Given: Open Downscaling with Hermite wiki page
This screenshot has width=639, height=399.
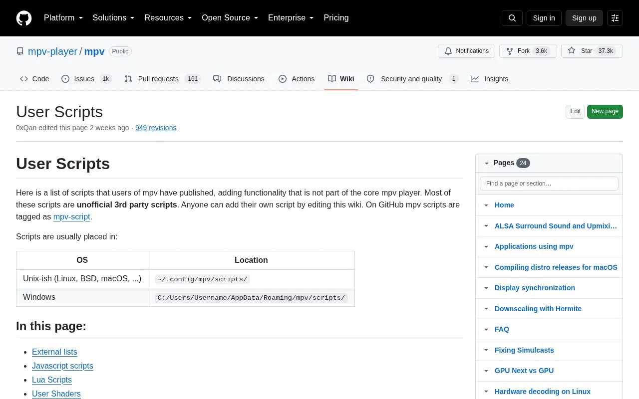Looking at the screenshot, I should tap(538, 309).
